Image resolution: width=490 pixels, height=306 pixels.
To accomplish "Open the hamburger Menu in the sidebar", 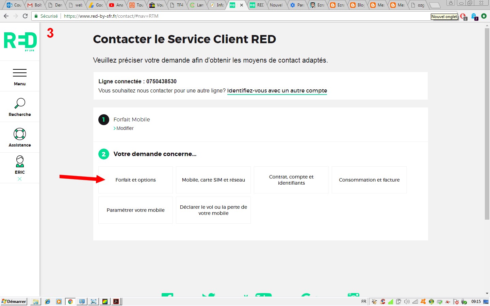I will click(20, 76).
